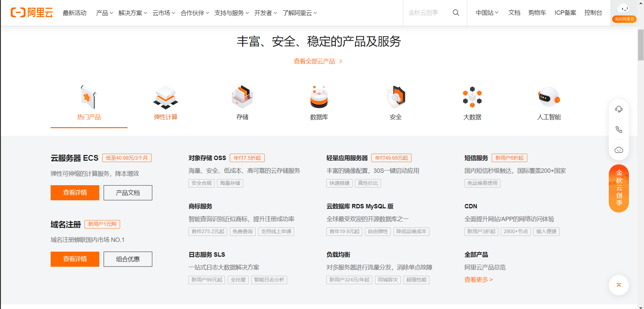Click the 新用户6折起 tag
Screen dimensions: 644x309
coord(509,158)
